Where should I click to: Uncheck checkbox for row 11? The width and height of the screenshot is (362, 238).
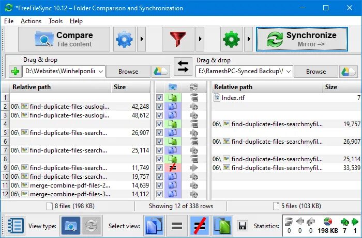click(x=159, y=185)
